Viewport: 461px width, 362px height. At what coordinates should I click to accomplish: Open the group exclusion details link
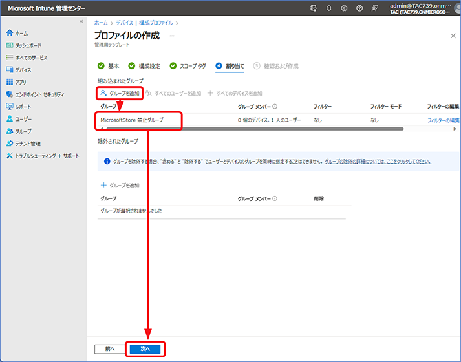[x=378, y=162]
